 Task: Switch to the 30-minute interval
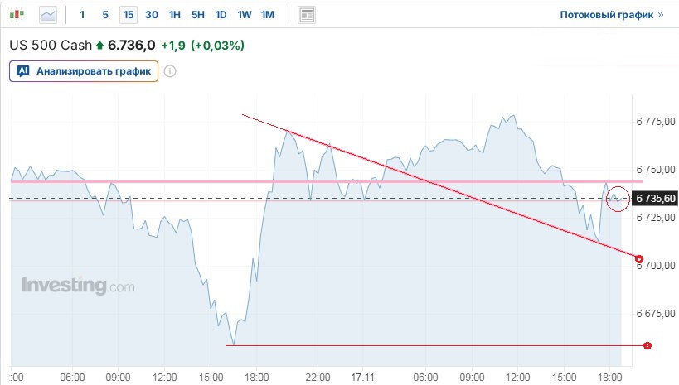(151, 15)
